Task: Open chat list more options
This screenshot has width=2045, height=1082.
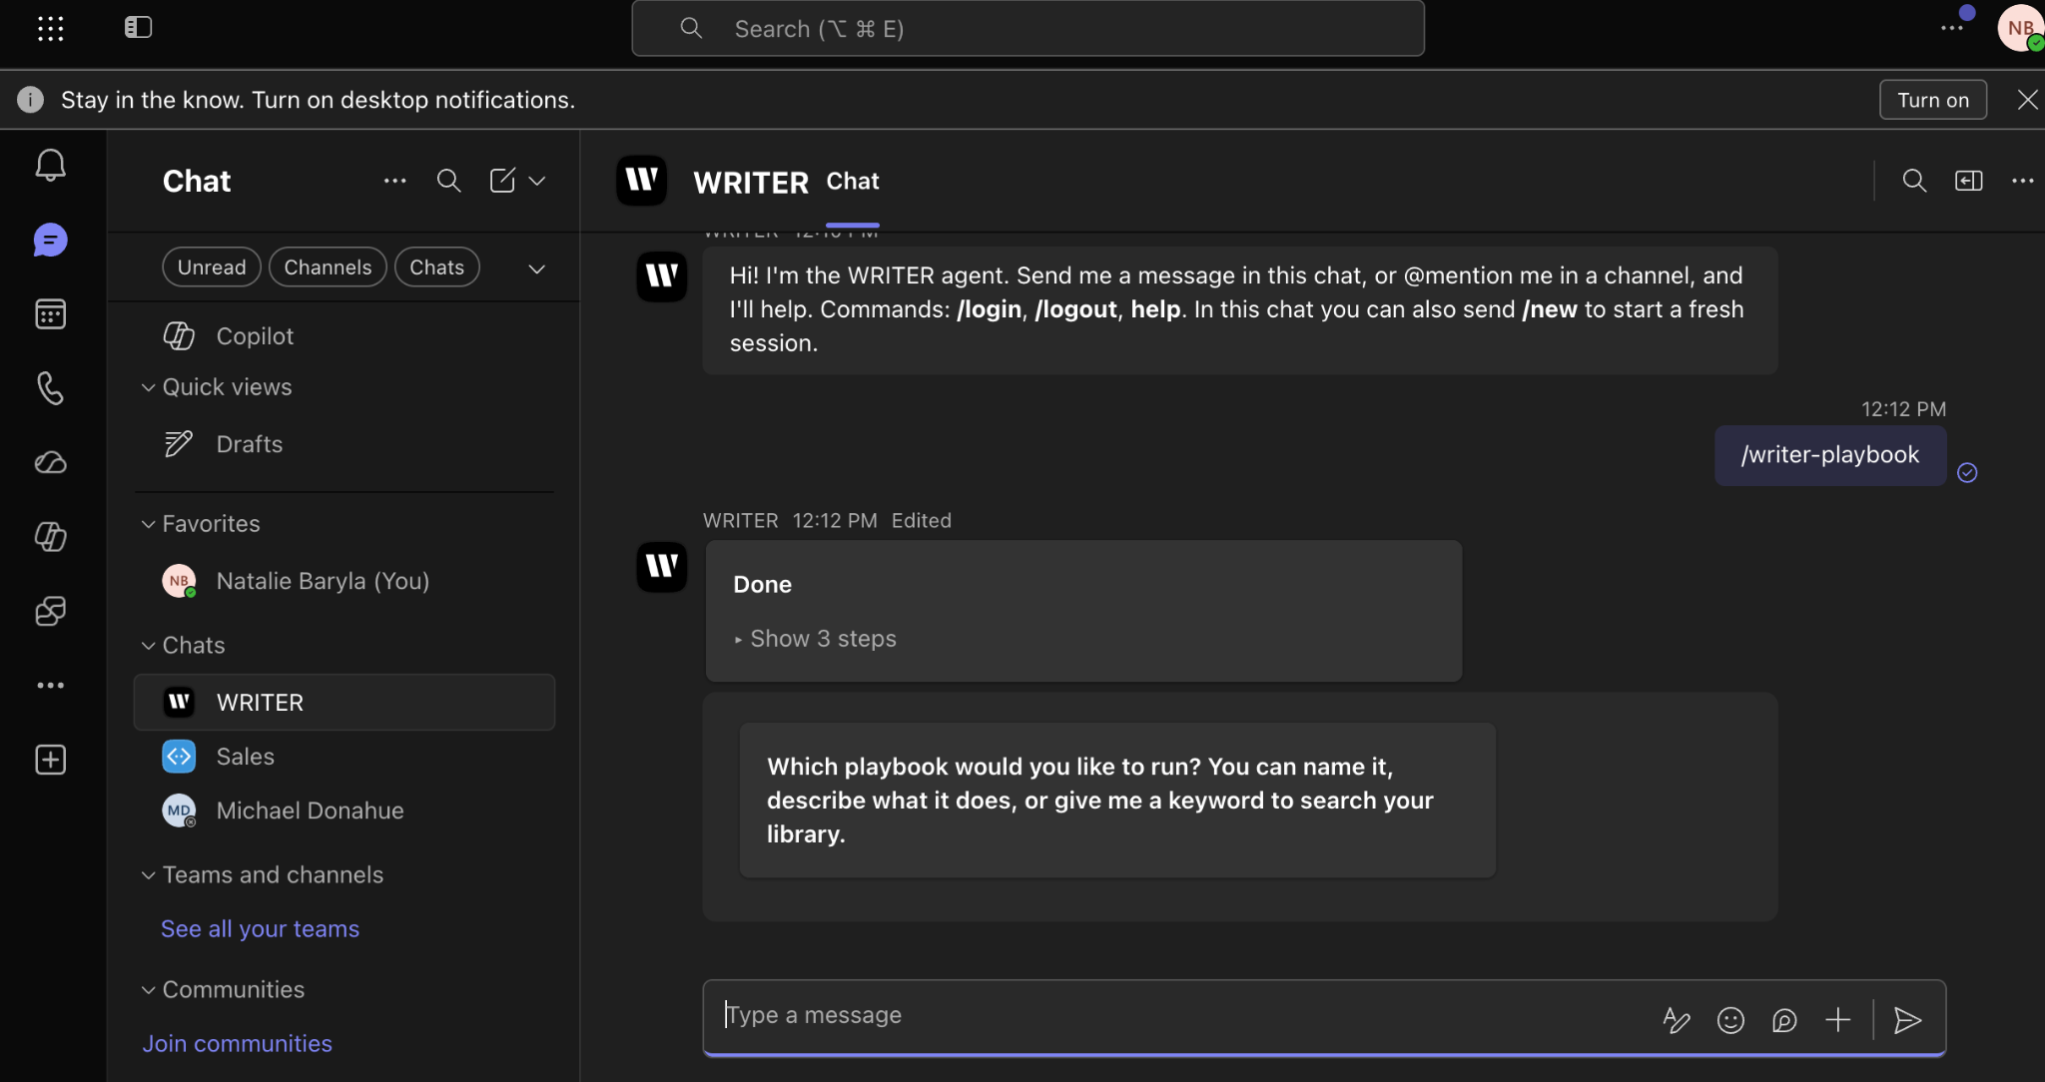Action: point(394,181)
